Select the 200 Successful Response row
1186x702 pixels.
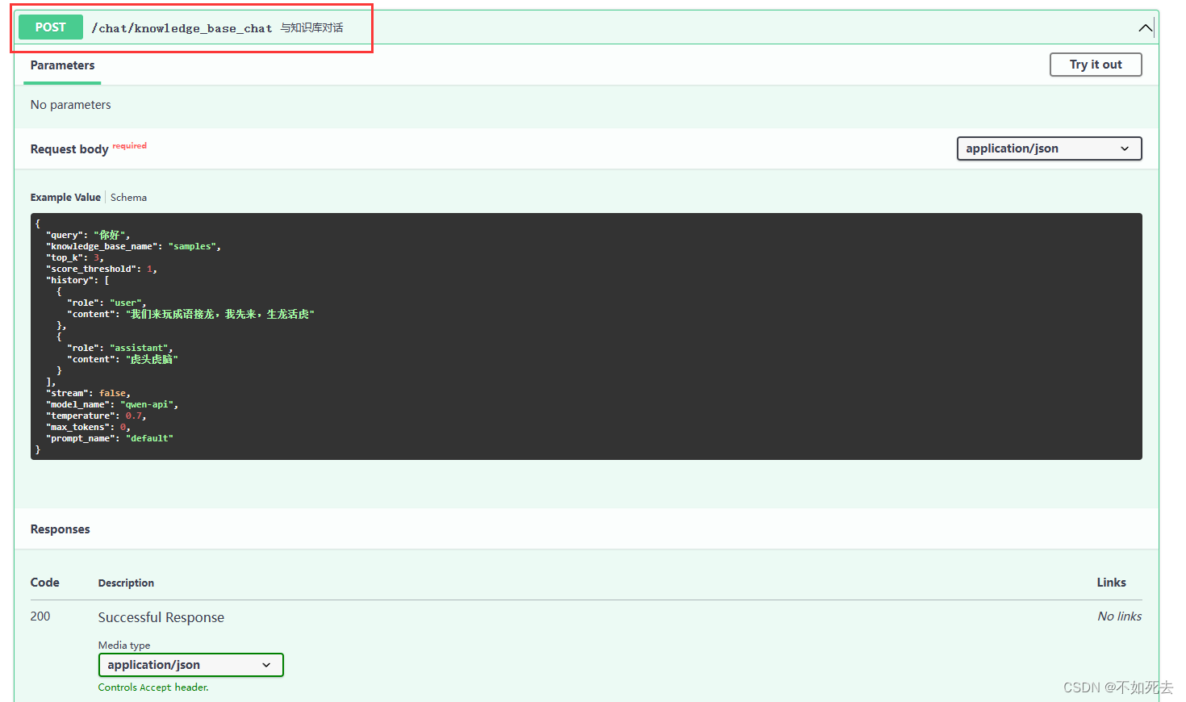pyautogui.click(x=161, y=616)
